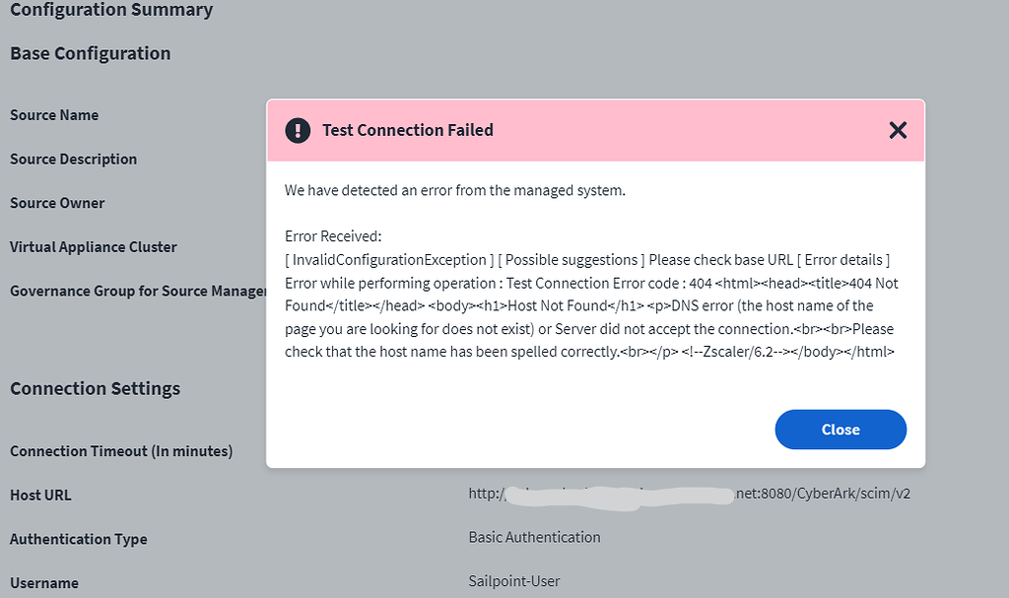1009x598 pixels.
Task: Select the Source Owner label
Action: click(x=57, y=203)
